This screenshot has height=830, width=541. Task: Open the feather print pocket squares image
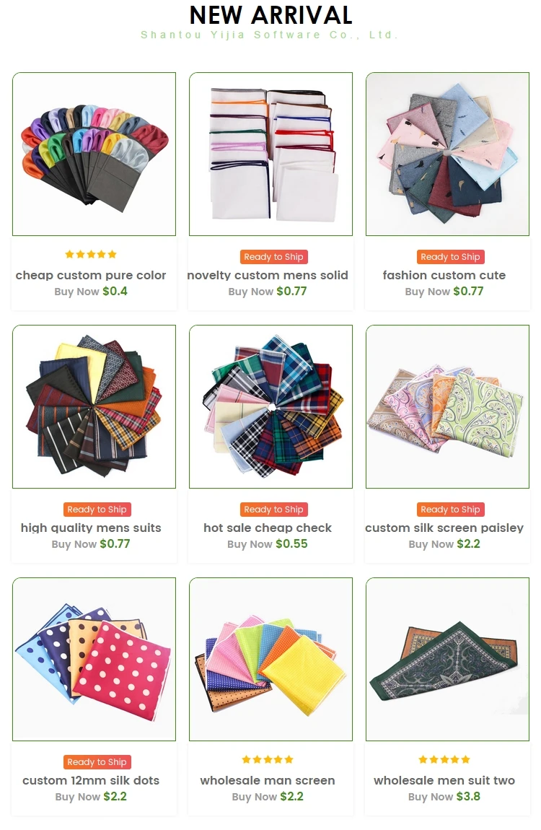click(x=447, y=154)
